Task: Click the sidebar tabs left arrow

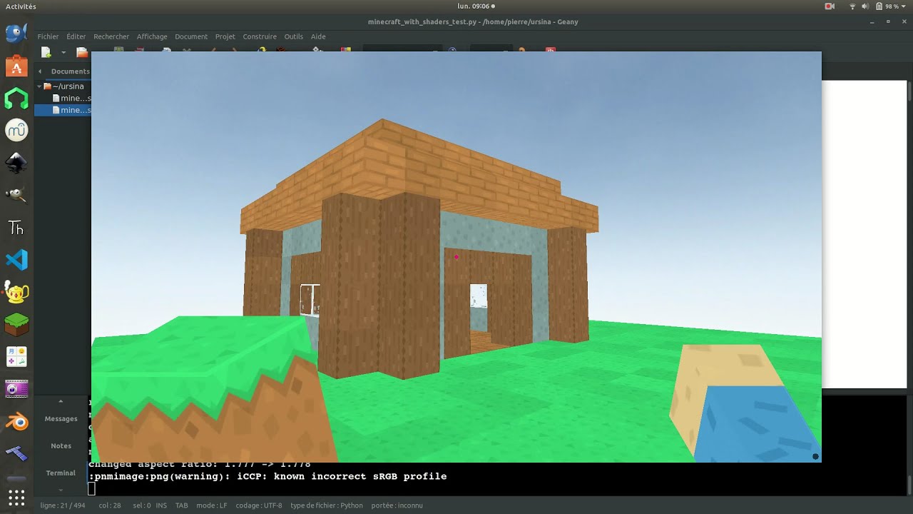Action: pyautogui.click(x=40, y=71)
